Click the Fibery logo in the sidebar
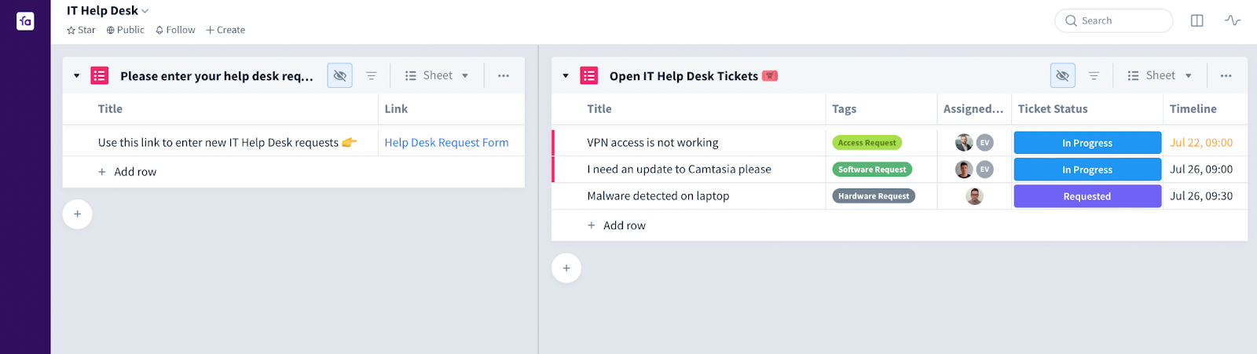The width and height of the screenshot is (1257, 354). [x=25, y=21]
